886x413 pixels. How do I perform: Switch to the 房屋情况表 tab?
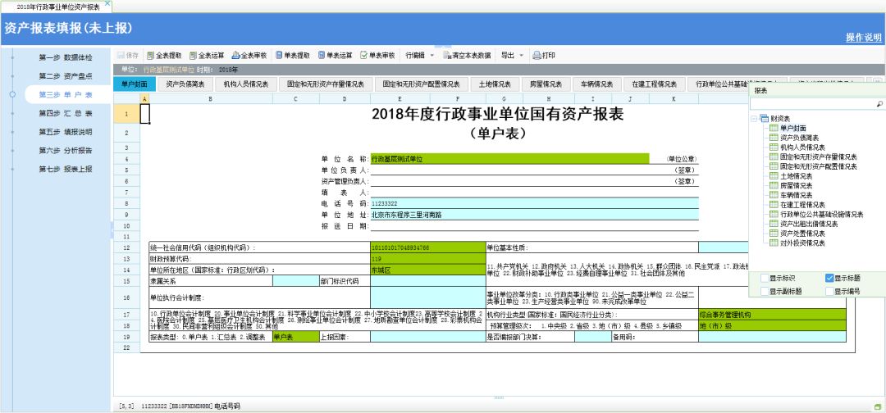click(546, 84)
